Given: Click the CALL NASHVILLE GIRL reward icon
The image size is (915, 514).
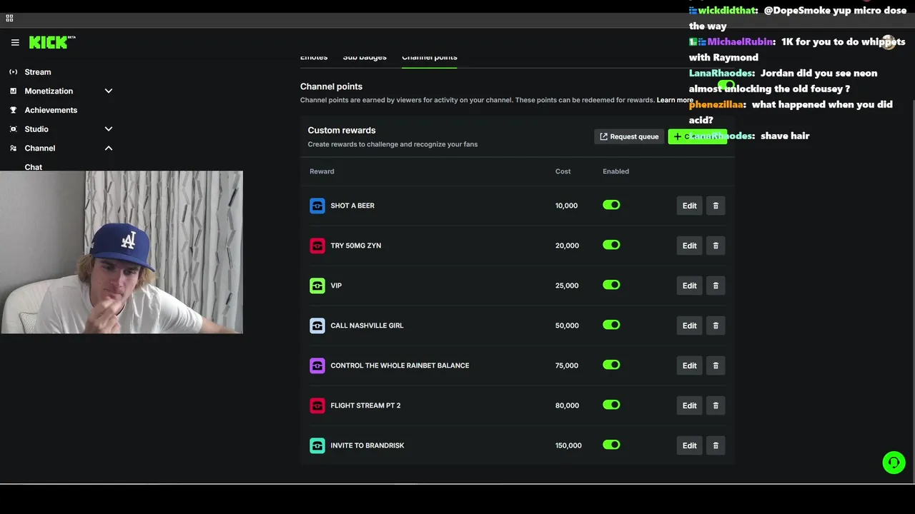Looking at the screenshot, I should [317, 326].
